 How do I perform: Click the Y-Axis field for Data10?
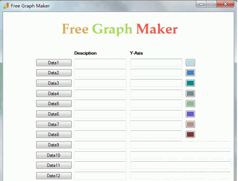180,155
